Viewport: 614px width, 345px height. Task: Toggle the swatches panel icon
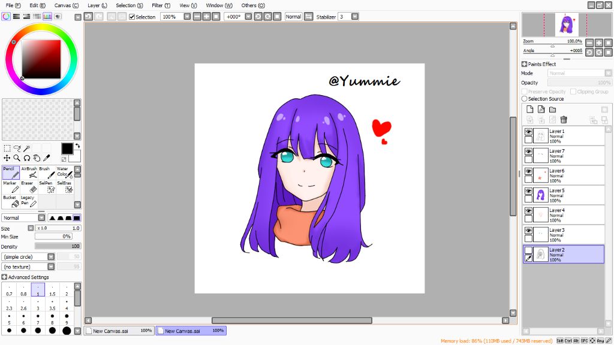[47, 16]
